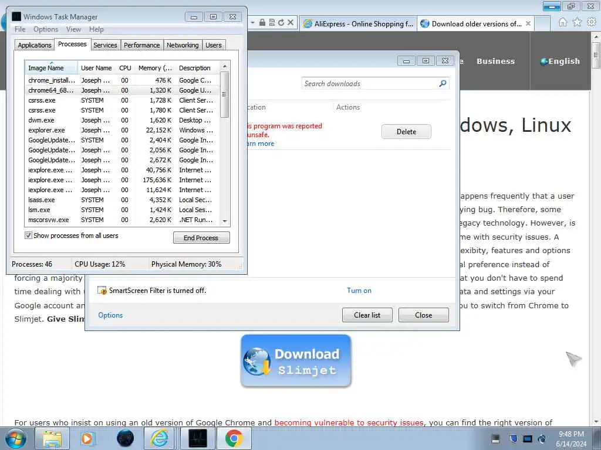Select iexplore.exe row using 175,636 K
601x450 pixels.
[123, 180]
